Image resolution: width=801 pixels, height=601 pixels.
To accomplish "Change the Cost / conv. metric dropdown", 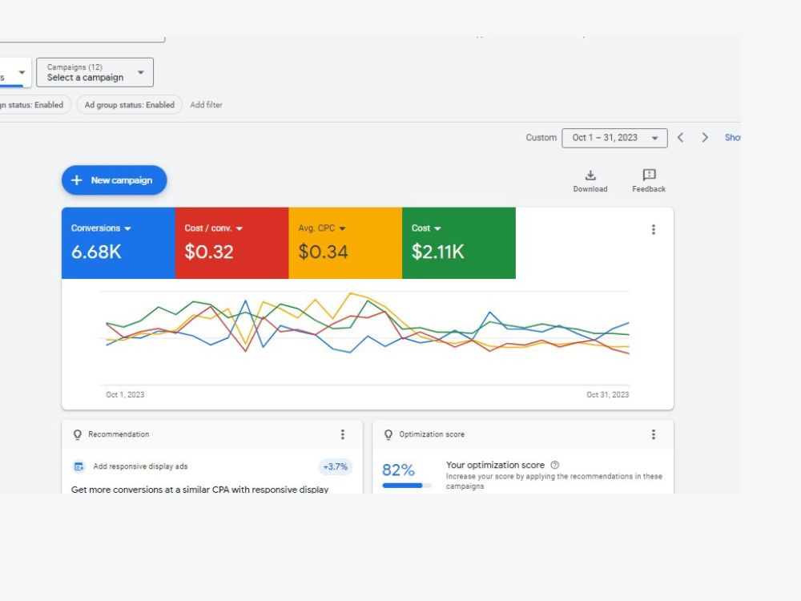I will click(214, 228).
